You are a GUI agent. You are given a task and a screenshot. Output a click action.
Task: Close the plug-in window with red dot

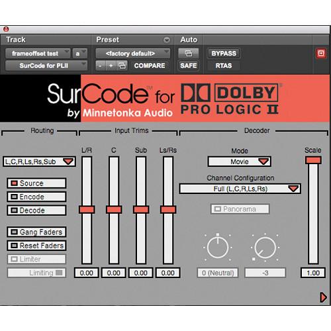click(6, 29)
